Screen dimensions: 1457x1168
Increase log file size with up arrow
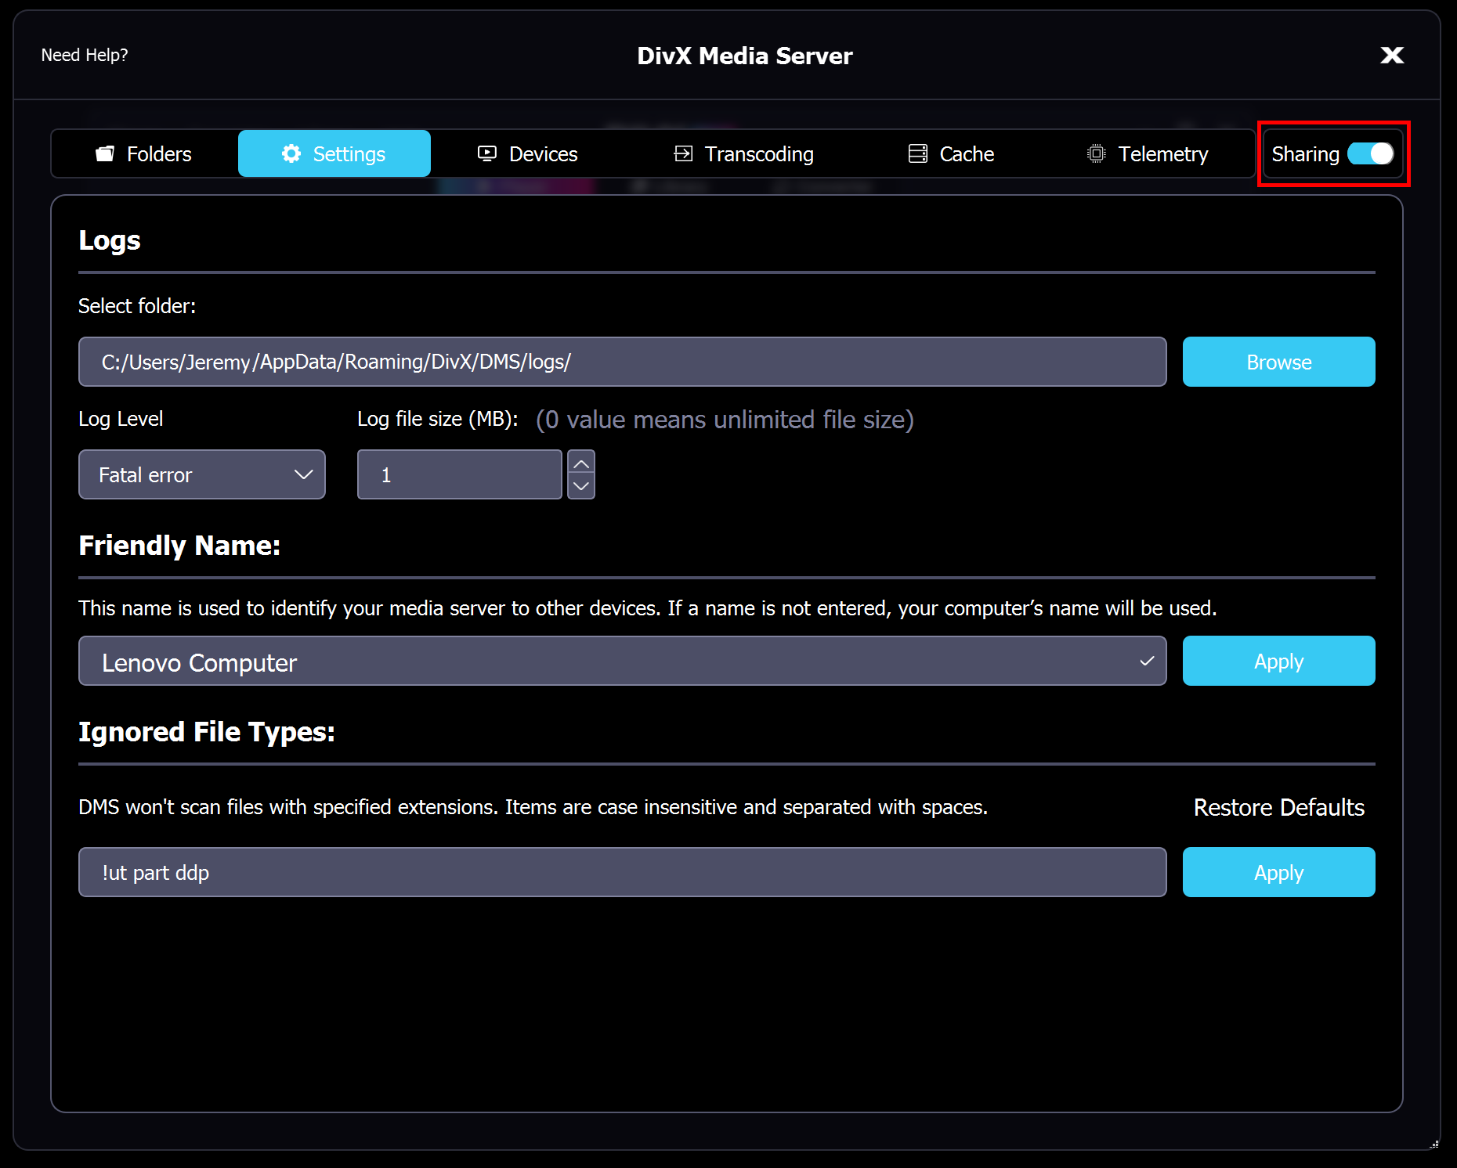pos(581,463)
